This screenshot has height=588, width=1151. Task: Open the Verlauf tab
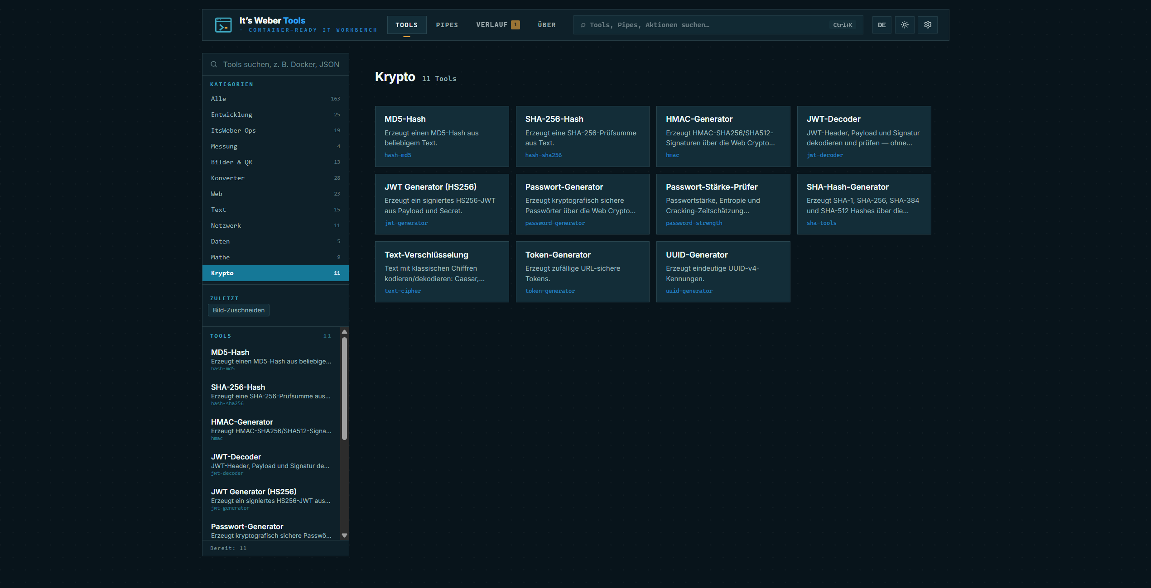498,25
